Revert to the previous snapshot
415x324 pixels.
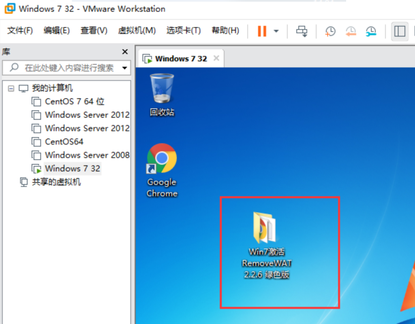pos(351,32)
